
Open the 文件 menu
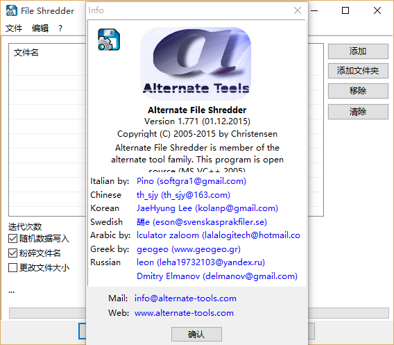14,28
